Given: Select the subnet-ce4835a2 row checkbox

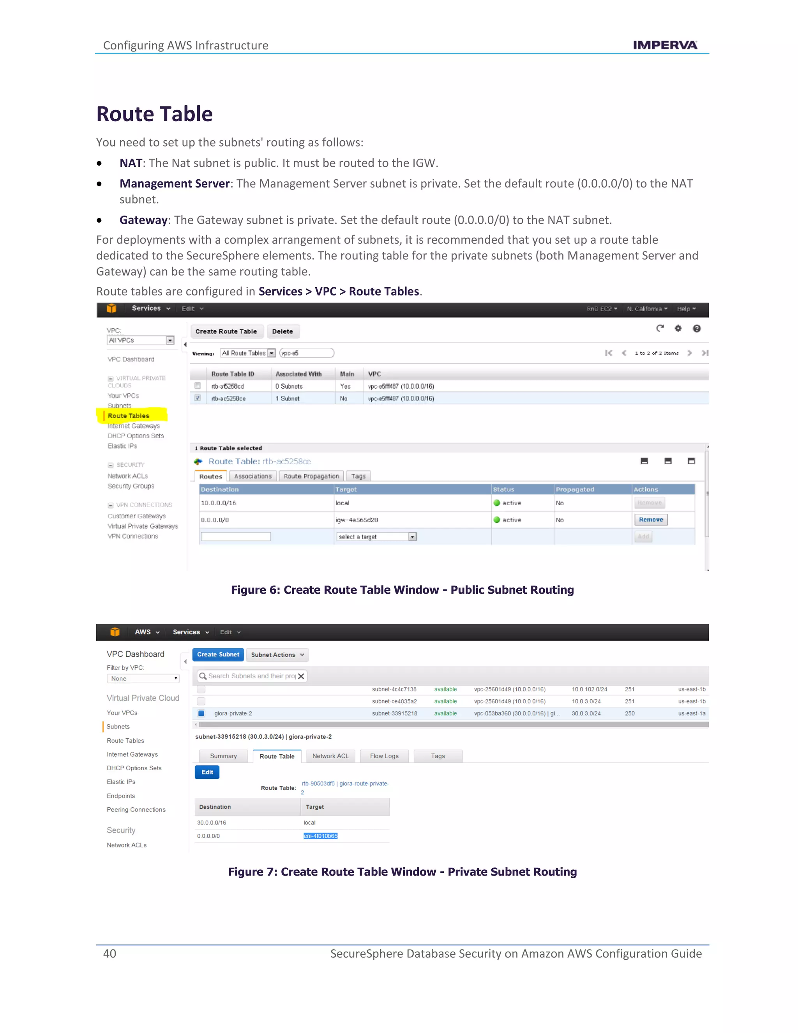Looking at the screenshot, I should click(x=201, y=701).
